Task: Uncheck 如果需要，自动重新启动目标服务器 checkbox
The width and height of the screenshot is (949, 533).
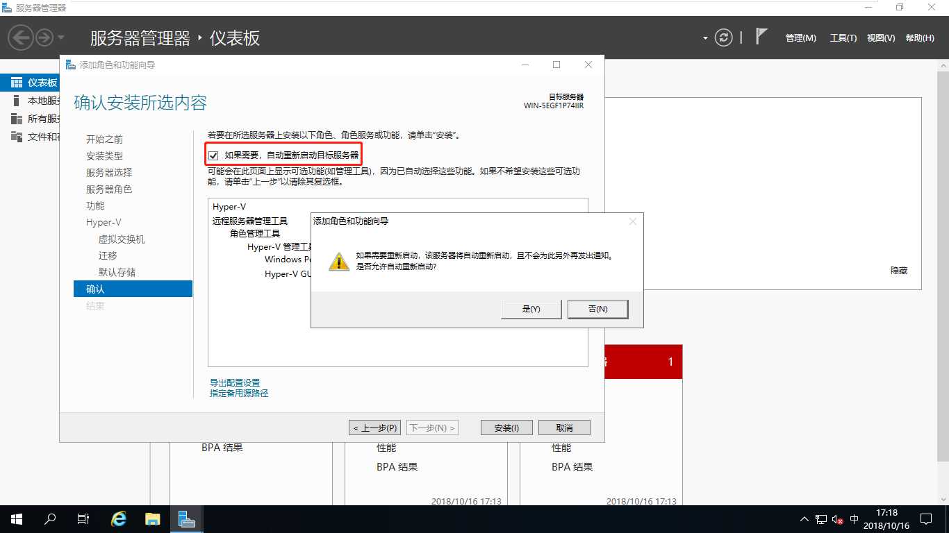Action: coord(213,155)
